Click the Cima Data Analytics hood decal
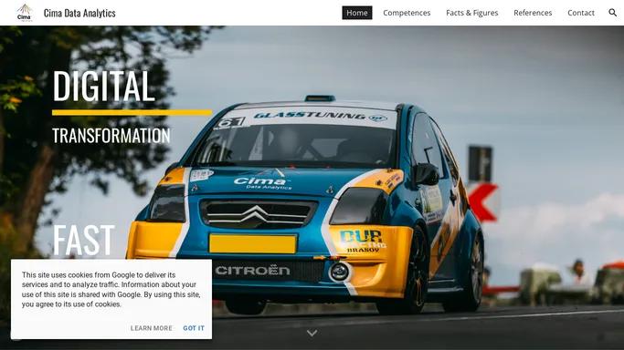Viewport: 624px width, 350px height. pos(262,183)
